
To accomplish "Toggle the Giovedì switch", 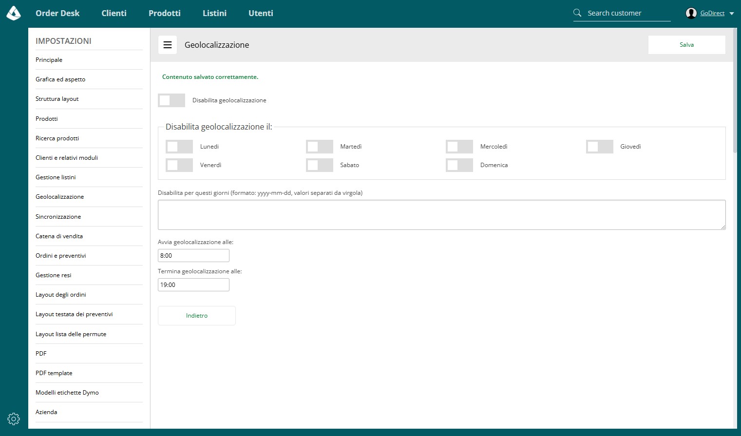I will [600, 147].
